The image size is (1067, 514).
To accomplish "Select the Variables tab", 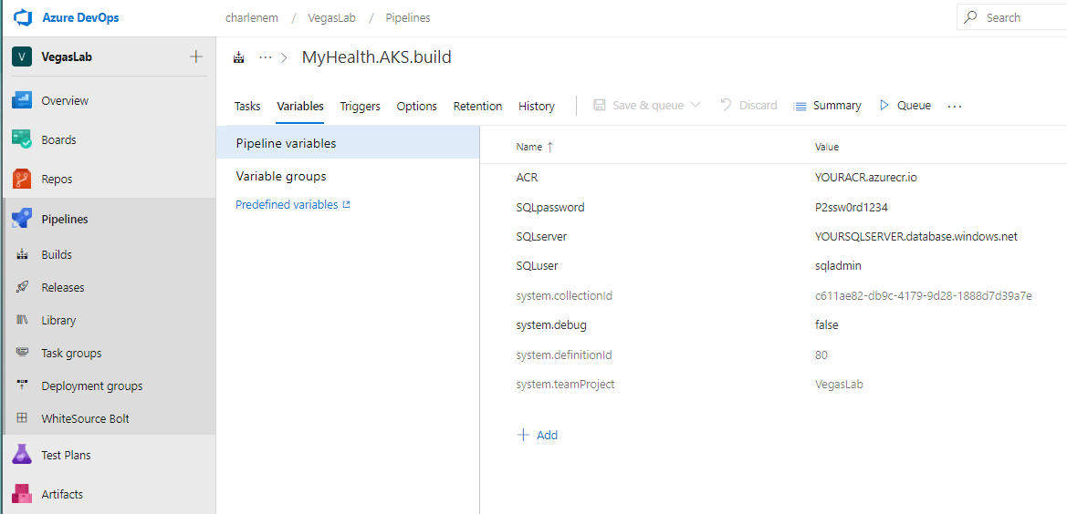I will [x=300, y=106].
